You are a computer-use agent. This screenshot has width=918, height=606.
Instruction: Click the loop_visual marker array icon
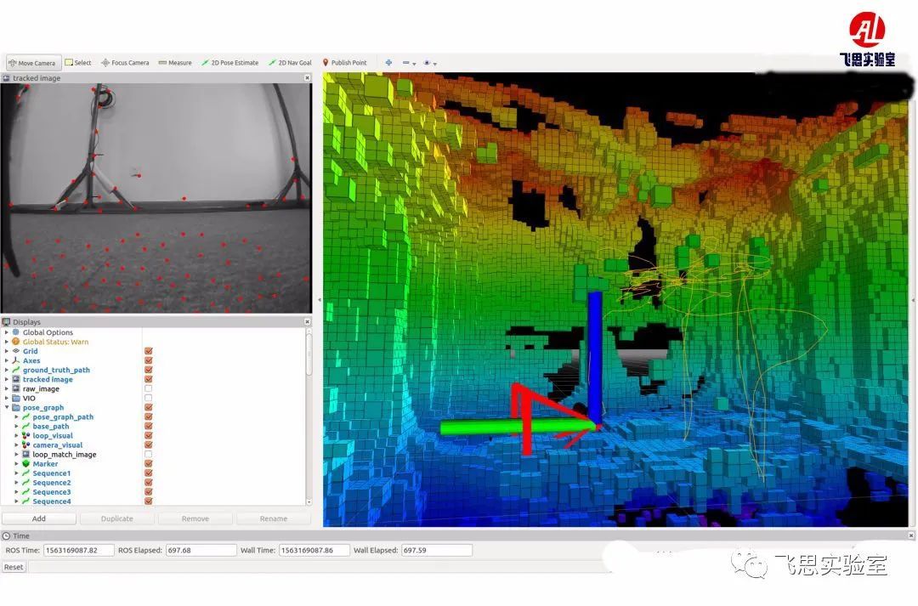click(25, 435)
